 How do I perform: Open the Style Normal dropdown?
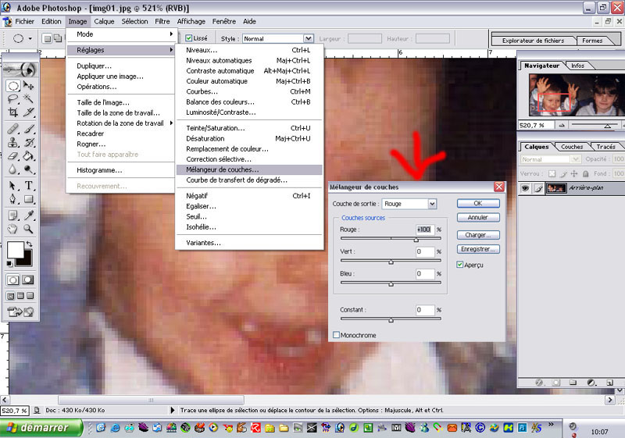click(308, 38)
